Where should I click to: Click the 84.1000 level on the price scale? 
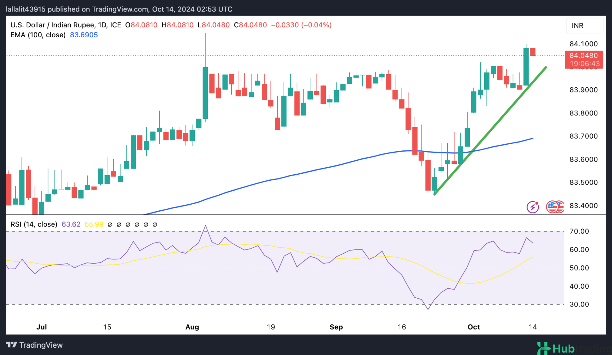(x=583, y=44)
